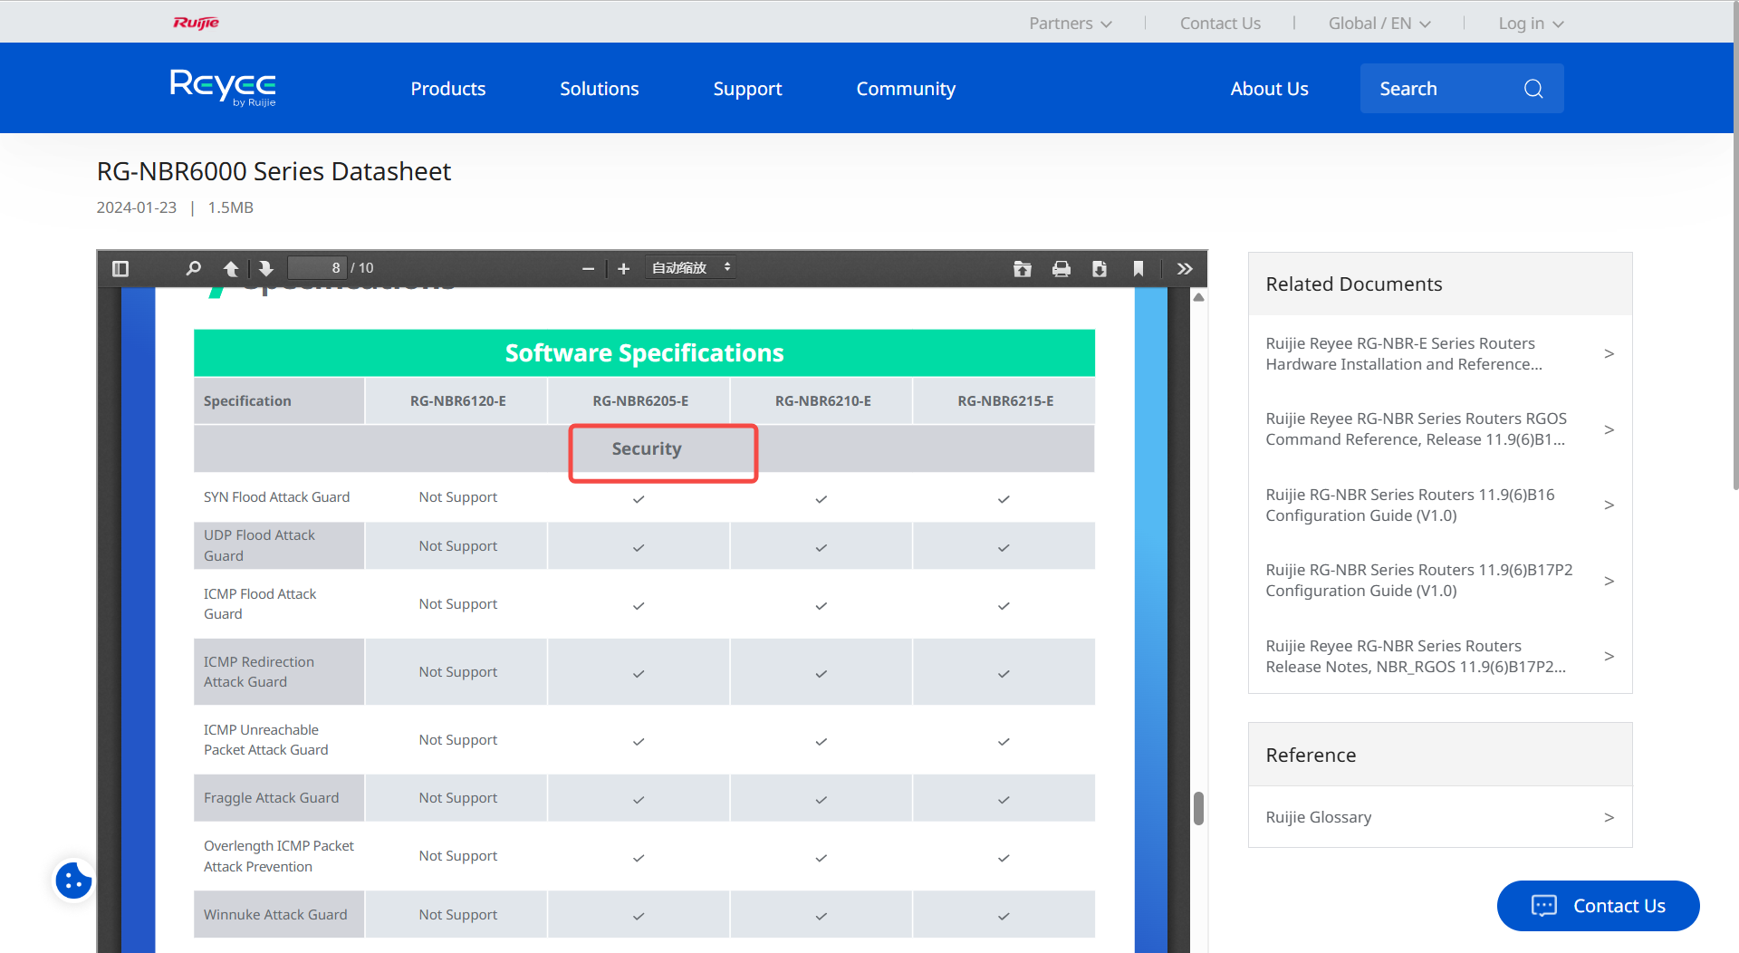
Task: Click the top Contact Us link
Action: pos(1220,24)
